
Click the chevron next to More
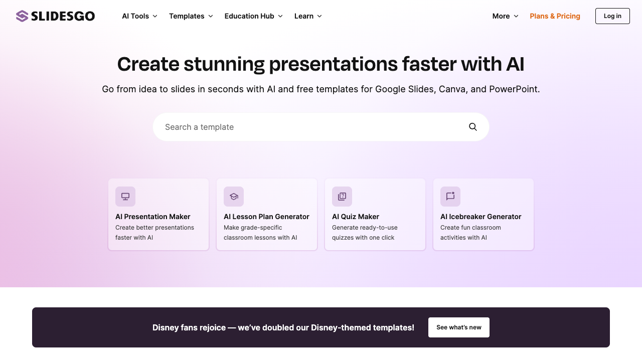pyautogui.click(x=516, y=16)
